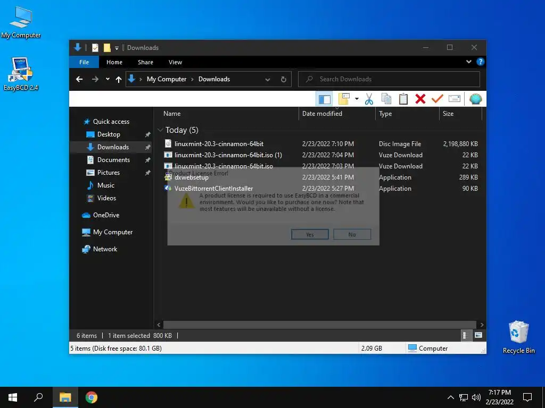Open the address bar history dropdown
Screen dimensions: 545x408
[x=268, y=79]
